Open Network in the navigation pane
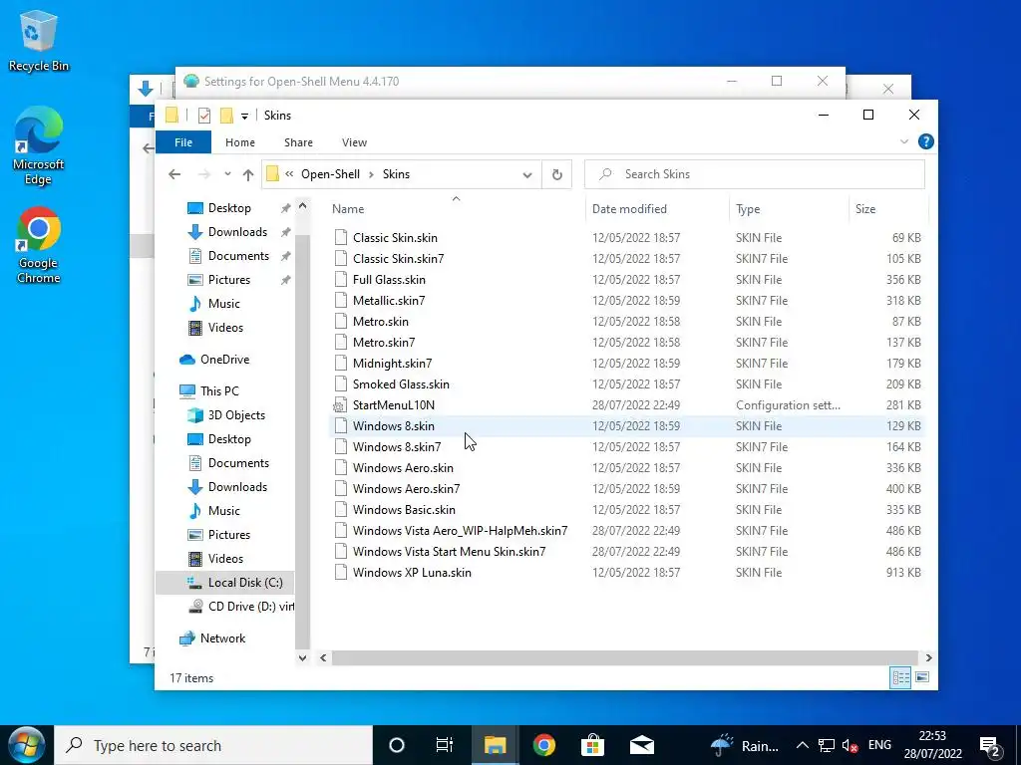 click(222, 638)
